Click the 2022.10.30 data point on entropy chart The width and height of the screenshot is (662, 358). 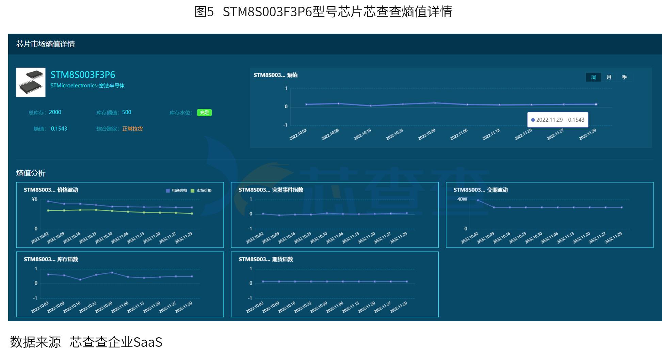click(x=435, y=103)
